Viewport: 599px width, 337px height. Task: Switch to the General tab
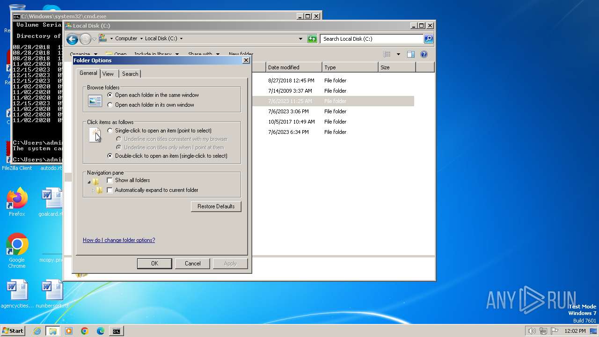(88, 73)
